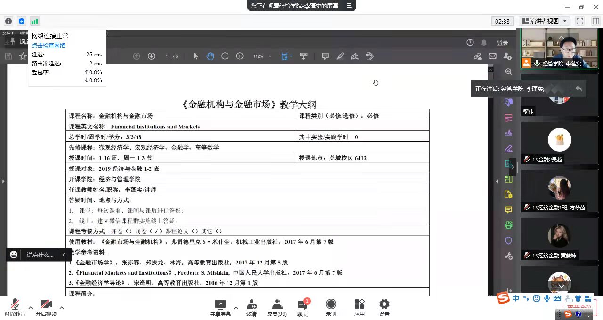Start recording (录制)
This screenshot has width=603, height=320.
[x=331, y=308]
